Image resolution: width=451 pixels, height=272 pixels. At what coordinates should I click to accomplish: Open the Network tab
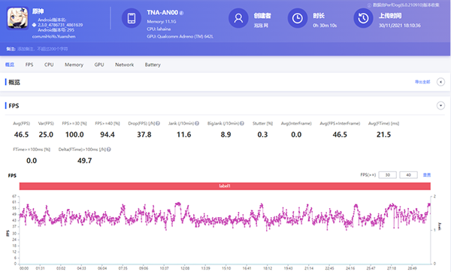pos(125,65)
